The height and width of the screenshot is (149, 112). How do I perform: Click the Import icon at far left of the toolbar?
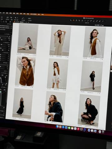point(2,17)
